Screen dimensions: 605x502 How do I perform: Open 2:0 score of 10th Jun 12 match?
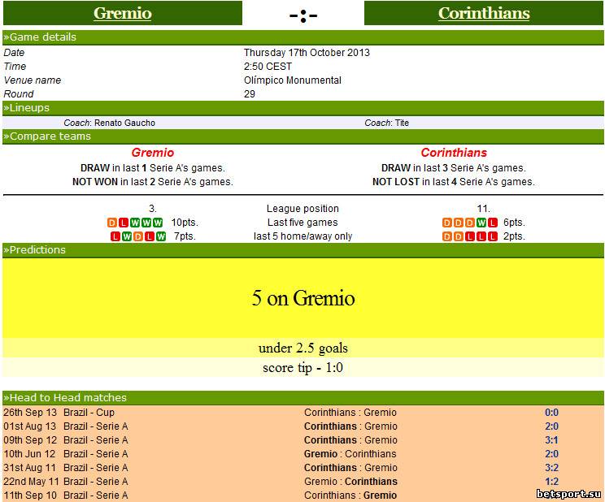point(552,454)
